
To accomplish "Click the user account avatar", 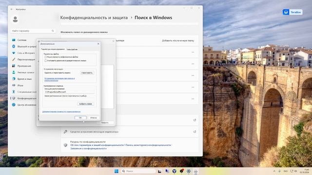I will pos(15,19).
